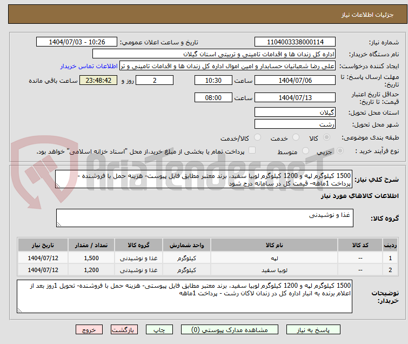The width and height of the screenshot is (408, 344).
Task: Click the گروه کالا table column header
Action: tap(138, 245)
